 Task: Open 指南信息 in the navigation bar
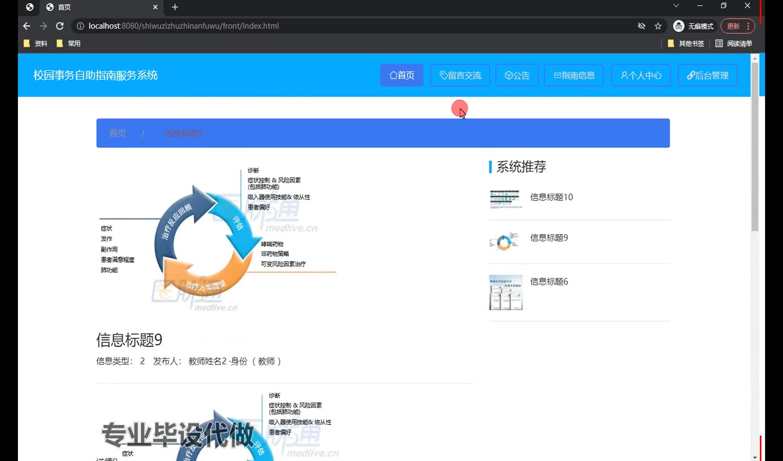point(574,75)
